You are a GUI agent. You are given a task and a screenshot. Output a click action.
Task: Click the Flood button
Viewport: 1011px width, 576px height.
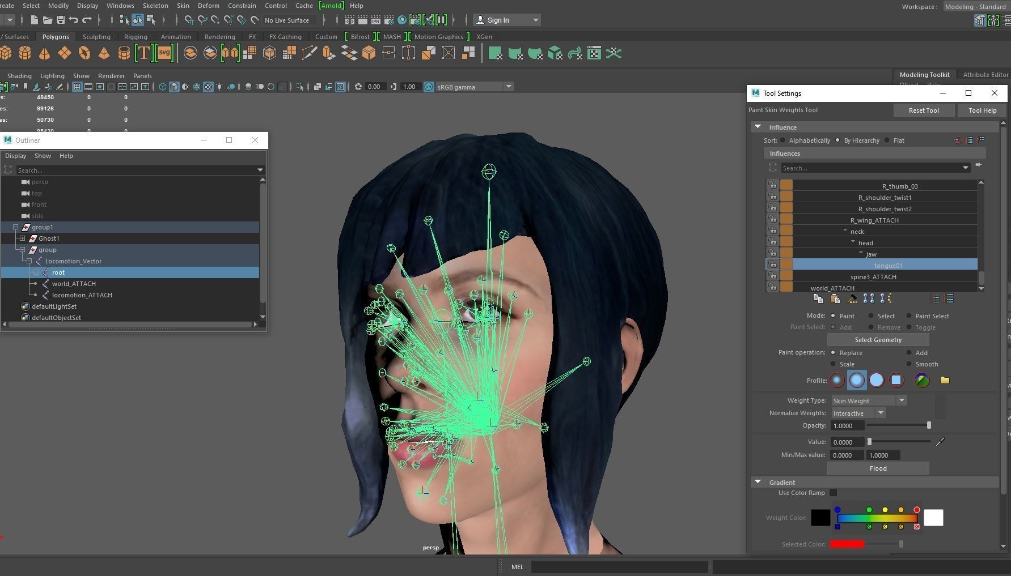tap(878, 468)
